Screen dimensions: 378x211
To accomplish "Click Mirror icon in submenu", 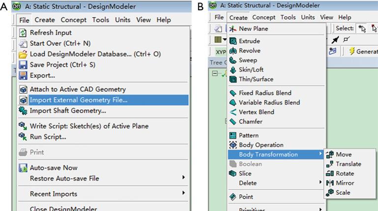I will pyautogui.click(x=330, y=183).
